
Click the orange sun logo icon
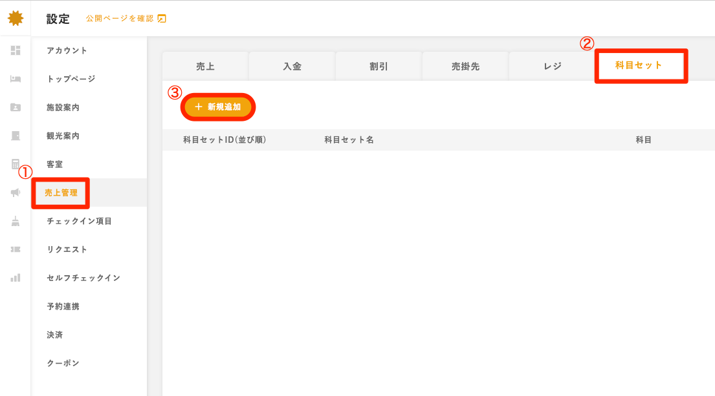pos(16,18)
